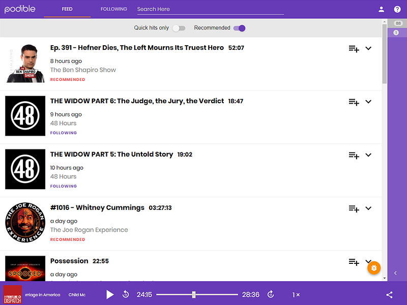Expand Whitney Cummings episode details
This screenshot has width=407, height=305.
coord(368,208)
